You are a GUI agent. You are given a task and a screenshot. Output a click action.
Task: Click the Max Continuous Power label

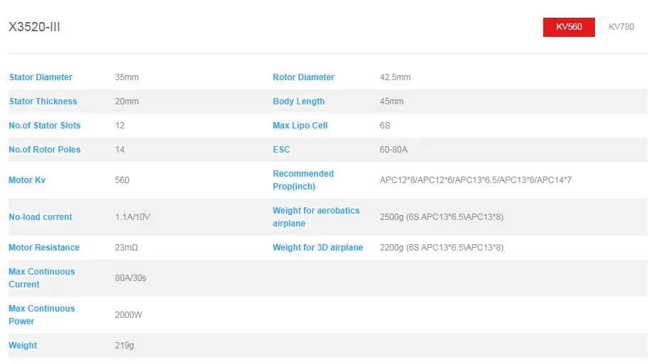(41, 315)
